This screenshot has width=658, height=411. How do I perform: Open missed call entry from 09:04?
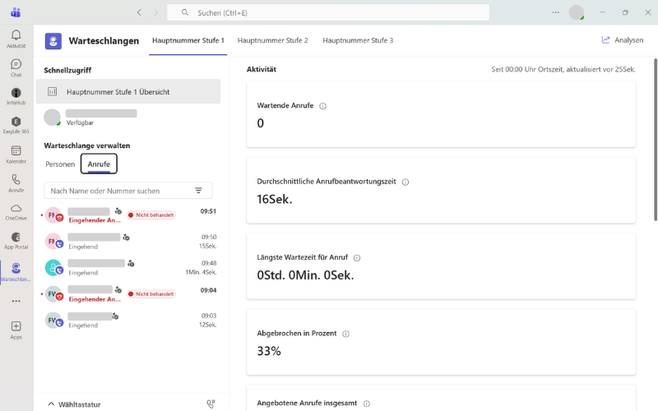point(129,294)
